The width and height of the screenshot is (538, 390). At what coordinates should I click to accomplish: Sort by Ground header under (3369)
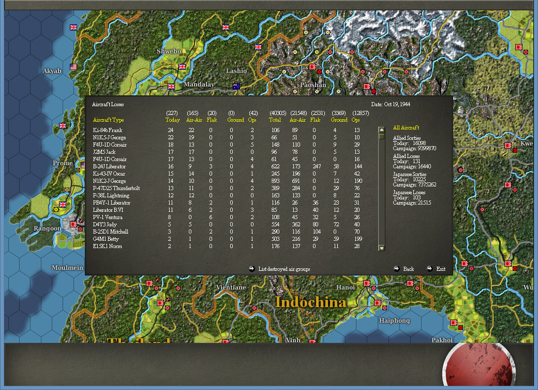click(339, 120)
